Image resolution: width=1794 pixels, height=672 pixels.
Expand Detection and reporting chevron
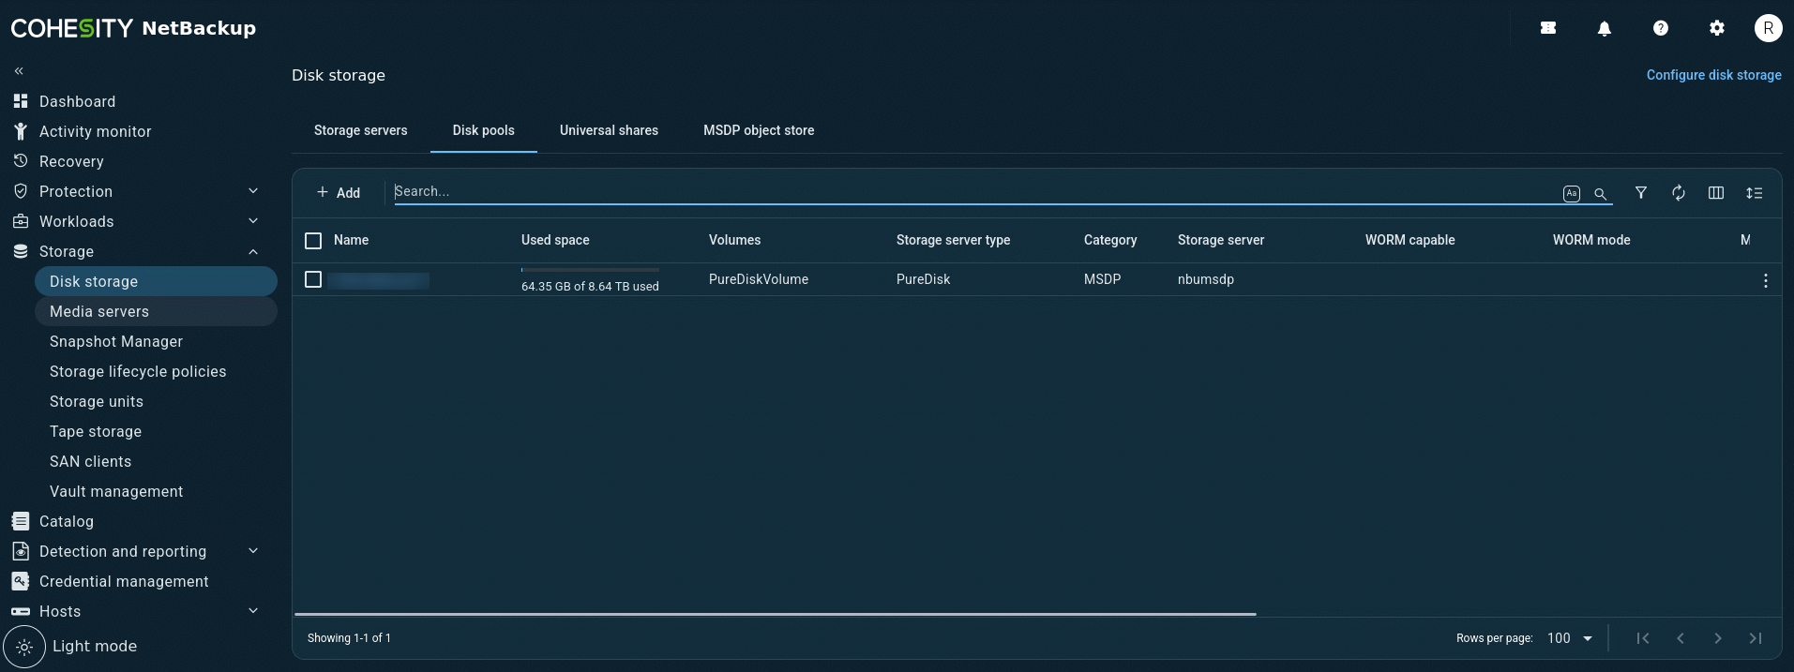click(253, 551)
